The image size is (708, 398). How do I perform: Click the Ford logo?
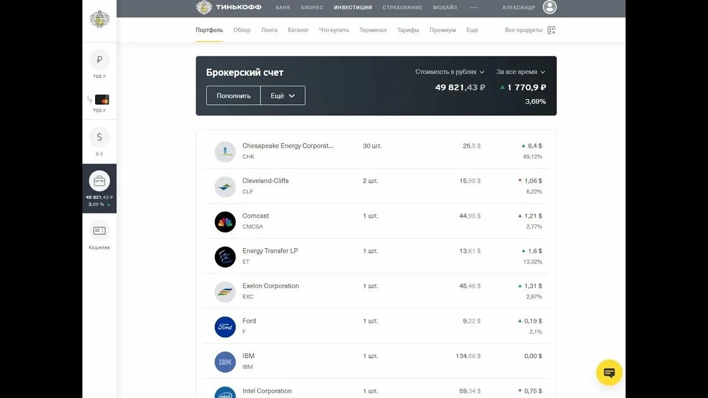(225, 327)
